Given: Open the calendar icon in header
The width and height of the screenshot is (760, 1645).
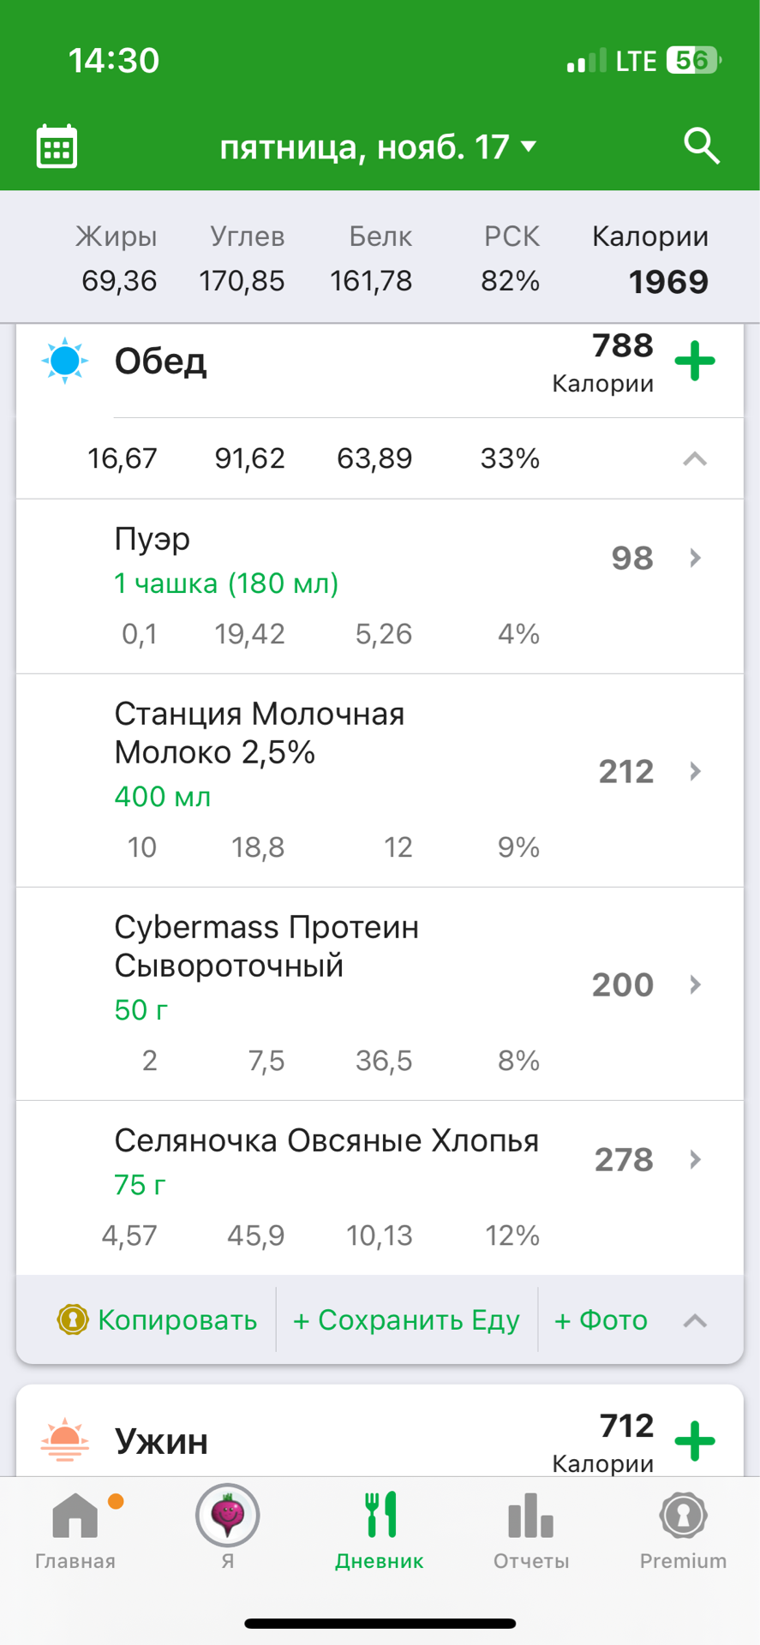Looking at the screenshot, I should pos(57,147).
